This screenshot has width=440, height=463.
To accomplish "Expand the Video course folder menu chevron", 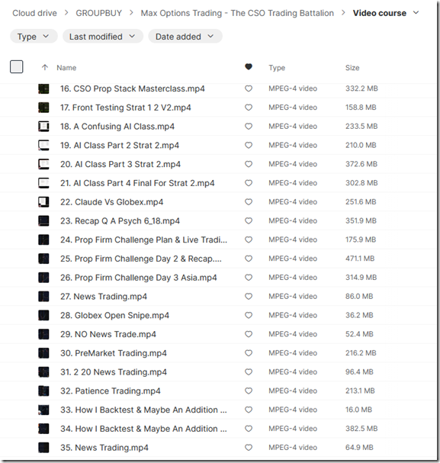I will click(x=416, y=13).
